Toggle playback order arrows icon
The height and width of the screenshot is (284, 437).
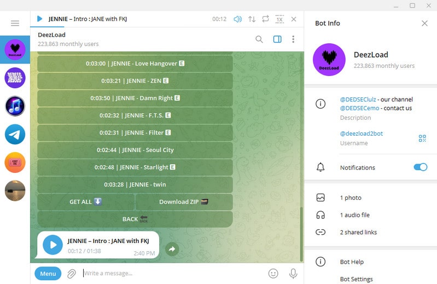[252, 19]
